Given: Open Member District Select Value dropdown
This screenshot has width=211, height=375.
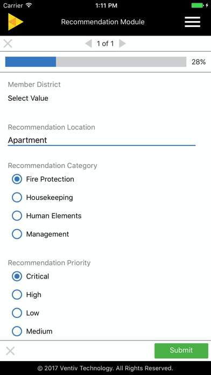Looking at the screenshot, I should click(x=28, y=98).
